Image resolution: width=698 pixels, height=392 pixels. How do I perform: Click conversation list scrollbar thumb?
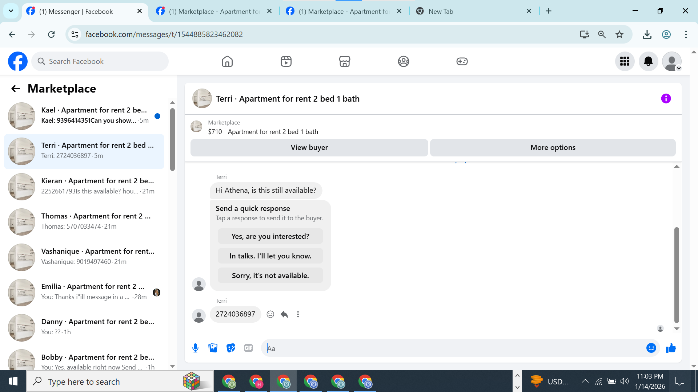[172, 140]
